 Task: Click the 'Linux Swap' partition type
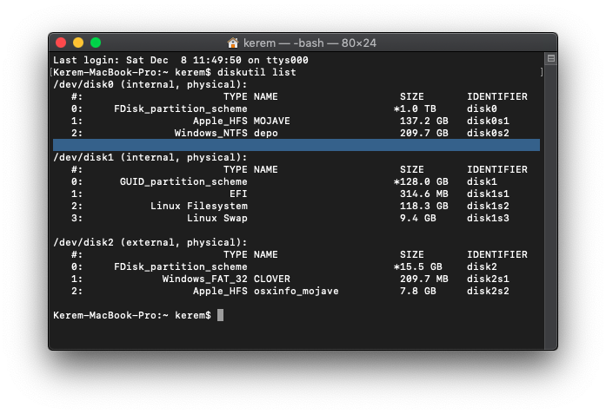pos(216,218)
